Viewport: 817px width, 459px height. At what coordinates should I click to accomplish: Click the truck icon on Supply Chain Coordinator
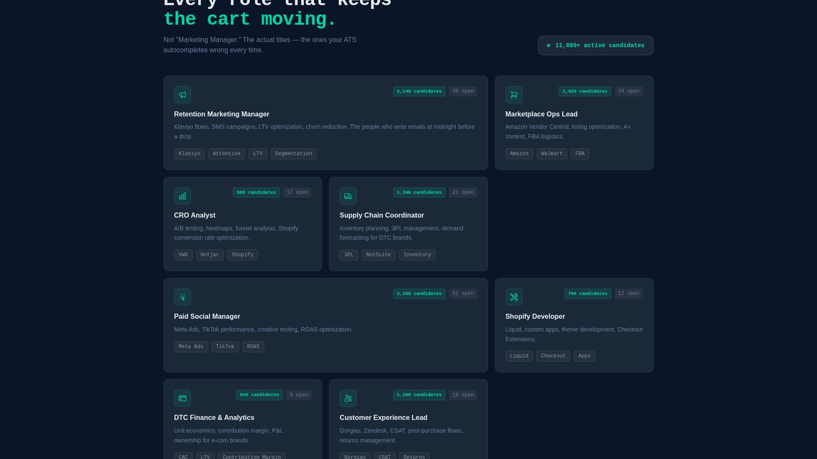(x=348, y=196)
